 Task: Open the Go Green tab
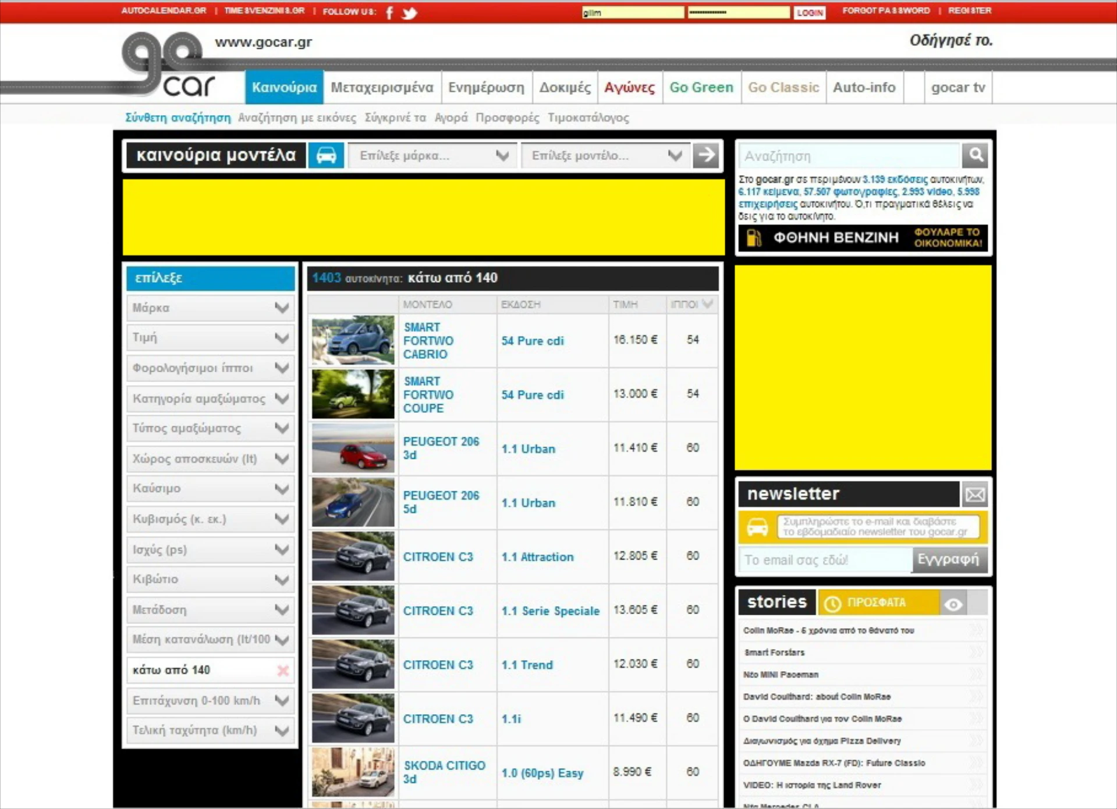coord(701,87)
